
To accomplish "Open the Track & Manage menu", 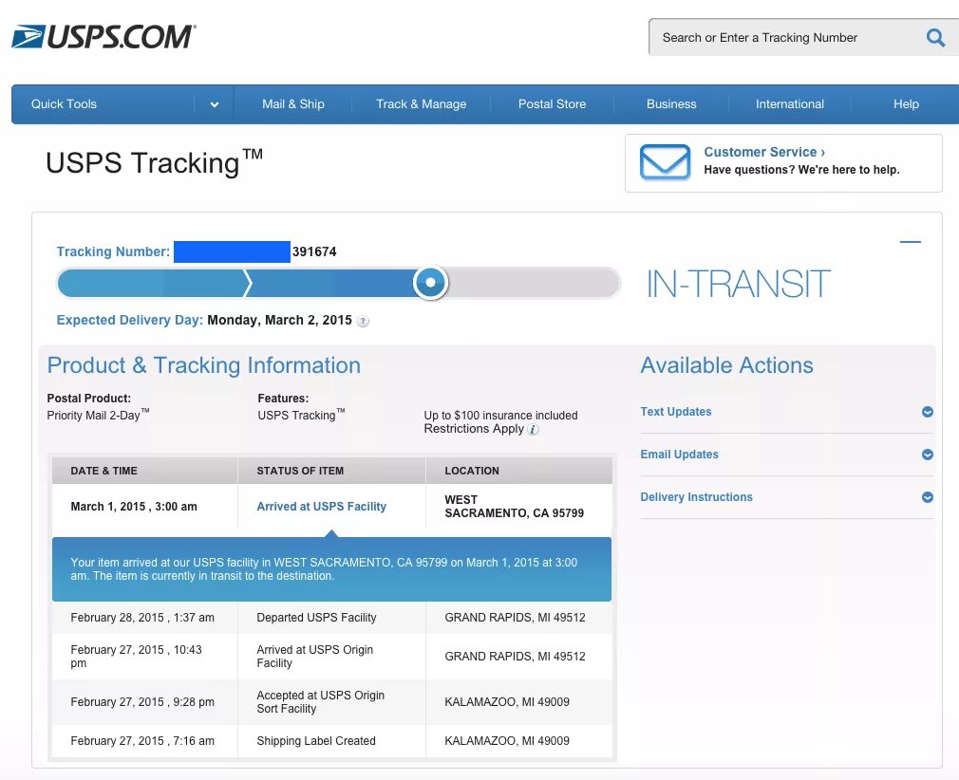I will (421, 104).
